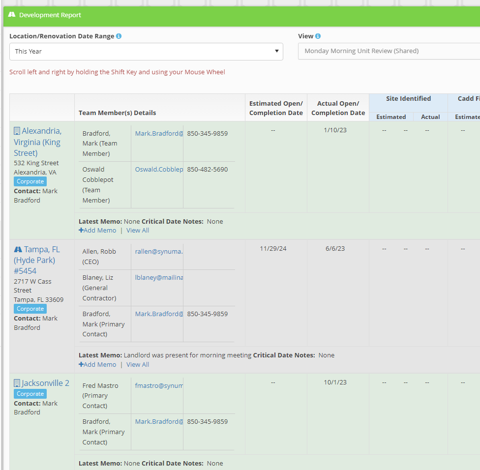Click the Oswald.Cobblepot email link
This screenshot has height=470, width=480.
[159, 170]
